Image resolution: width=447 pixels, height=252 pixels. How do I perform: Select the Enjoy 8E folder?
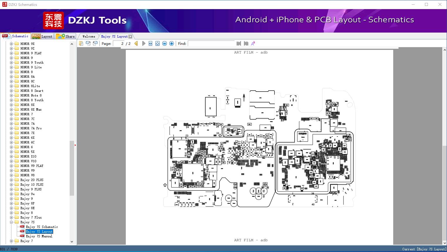tap(27, 208)
